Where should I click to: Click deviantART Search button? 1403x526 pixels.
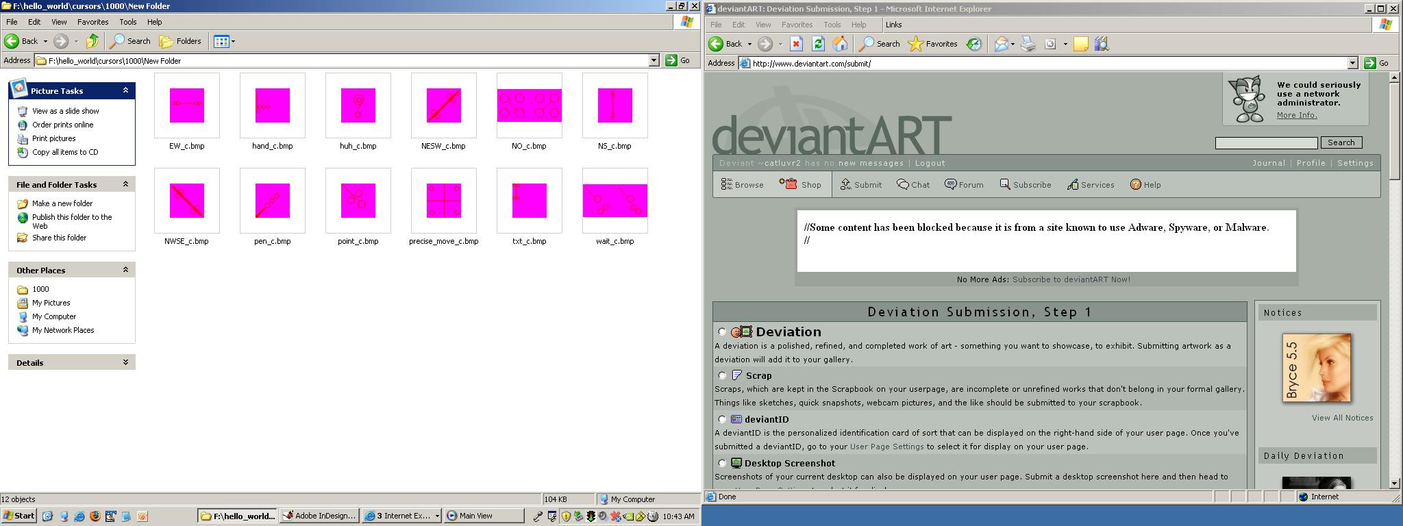(x=1341, y=142)
